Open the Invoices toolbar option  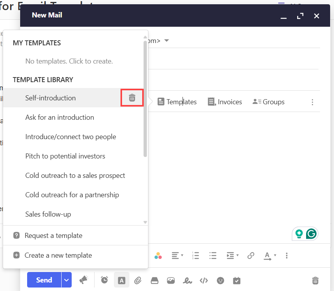pos(225,102)
